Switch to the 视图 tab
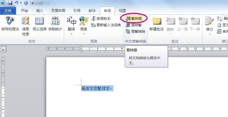The height and width of the screenshot is (117, 228). click(x=122, y=11)
